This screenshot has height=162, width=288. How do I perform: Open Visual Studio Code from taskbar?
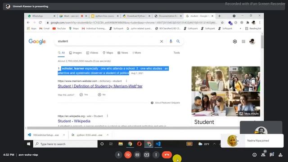158,144
